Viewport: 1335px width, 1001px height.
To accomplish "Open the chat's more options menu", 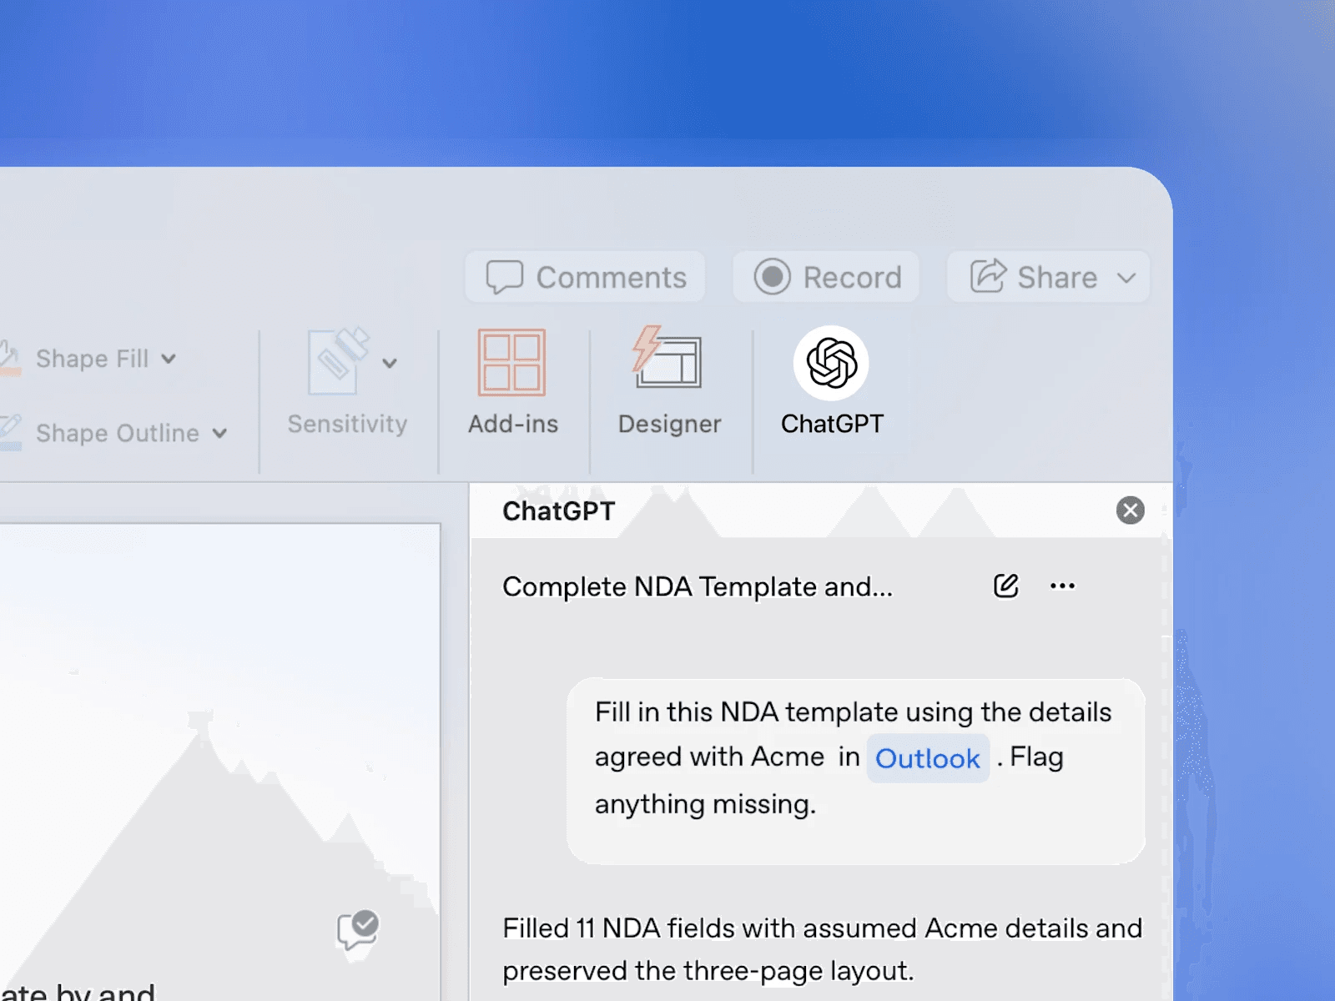I will coord(1062,586).
